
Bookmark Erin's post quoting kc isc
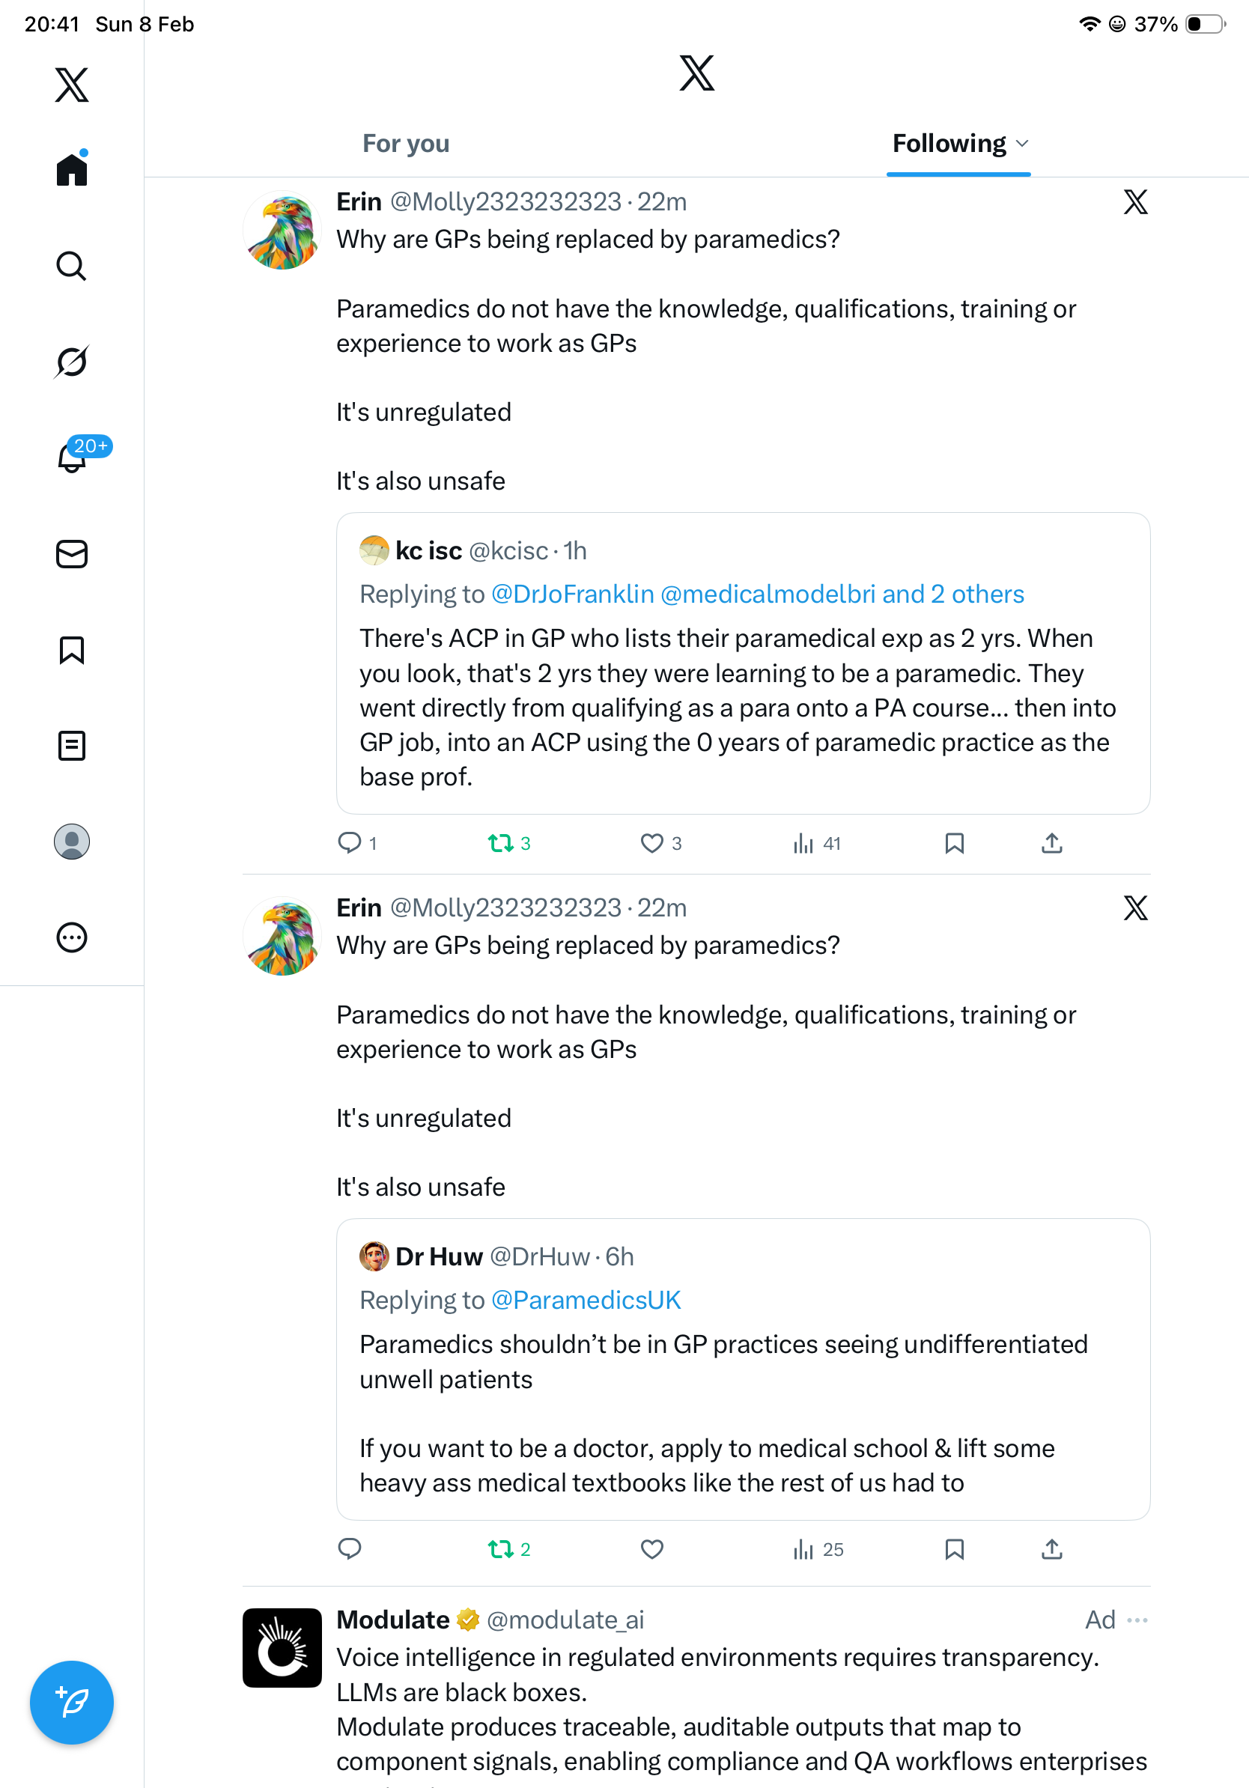coord(954,843)
